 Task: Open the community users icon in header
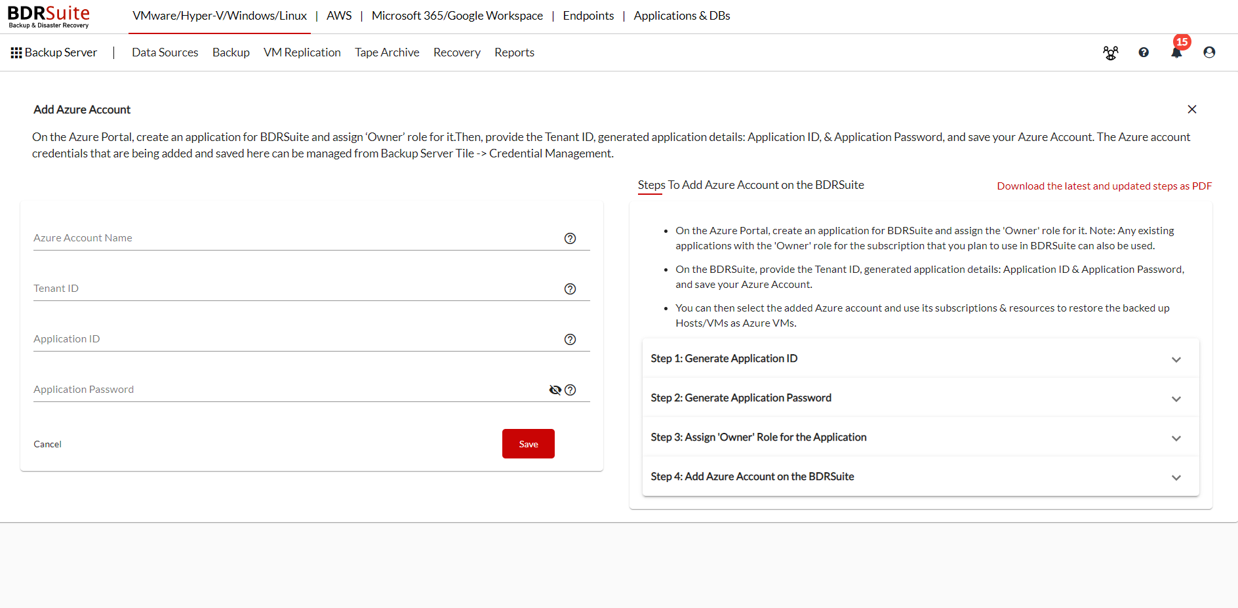tap(1110, 52)
